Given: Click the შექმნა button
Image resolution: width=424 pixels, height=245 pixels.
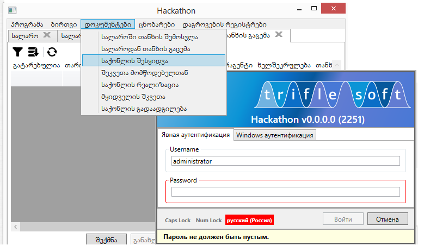Looking at the screenshot, I should point(106,240).
